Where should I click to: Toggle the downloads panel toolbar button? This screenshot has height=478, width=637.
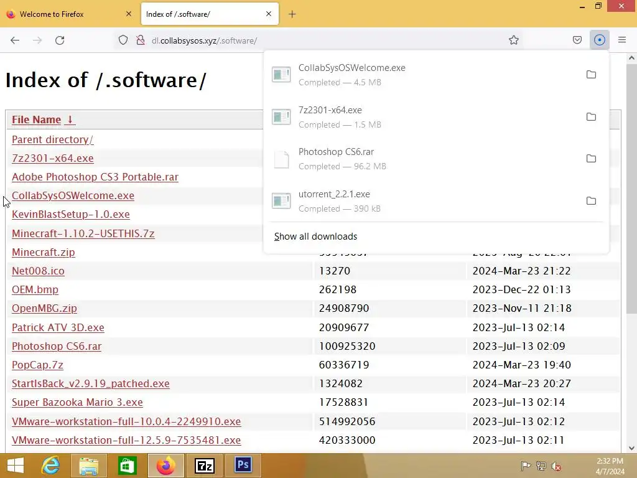(599, 40)
